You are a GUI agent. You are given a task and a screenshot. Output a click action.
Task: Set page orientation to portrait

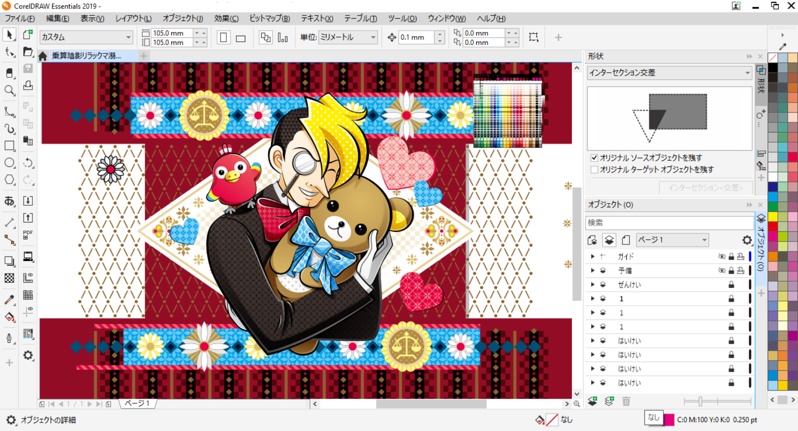click(x=223, y=37)
